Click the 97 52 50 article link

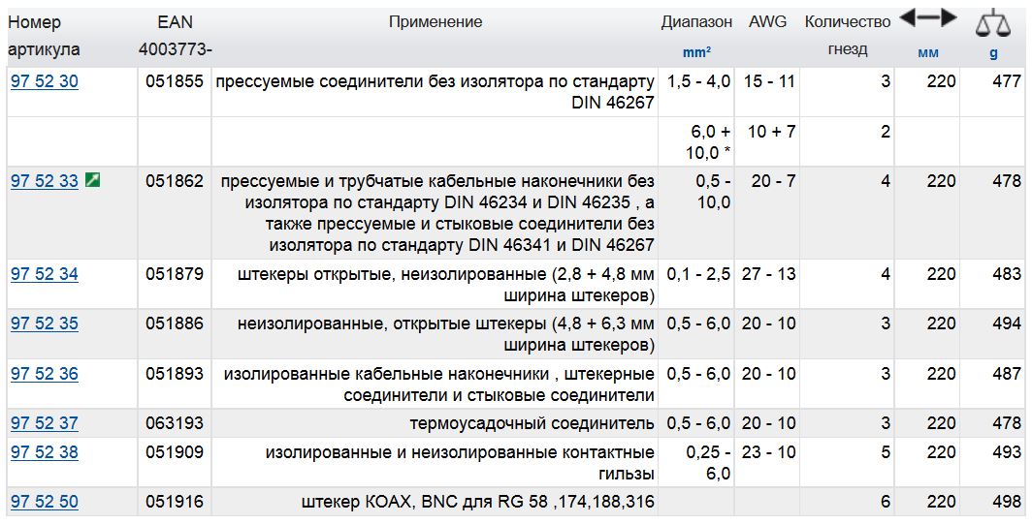(45, 502)
